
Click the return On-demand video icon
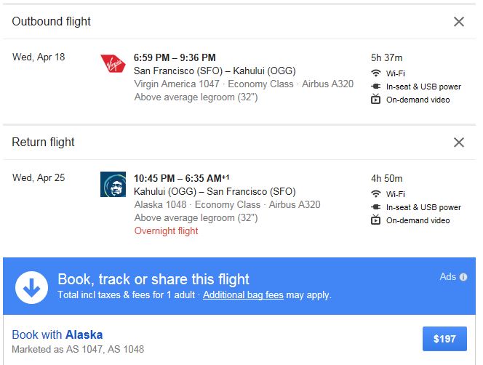pyautogui.click(x=376, y=220)
